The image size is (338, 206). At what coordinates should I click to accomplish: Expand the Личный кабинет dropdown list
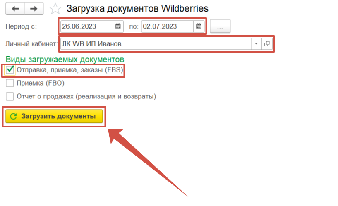coord(256,43)
